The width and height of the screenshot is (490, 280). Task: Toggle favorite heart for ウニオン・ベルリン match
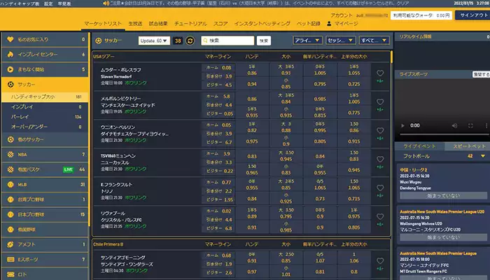380,132
